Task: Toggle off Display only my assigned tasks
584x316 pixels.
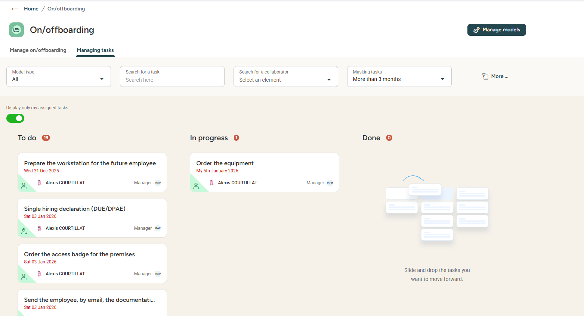Action: [x=15, y=118]
